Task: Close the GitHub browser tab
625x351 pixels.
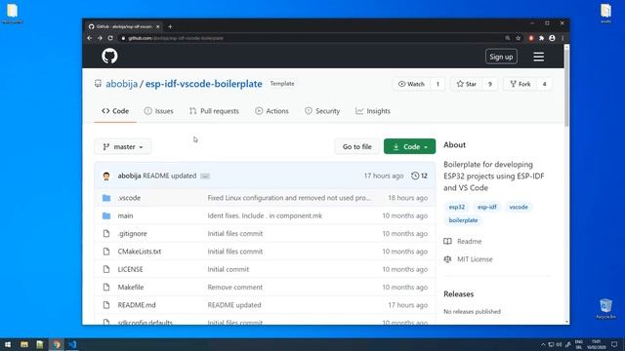Action: tap(158, 26)
